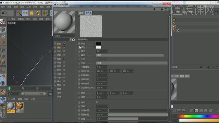The image size is (219, 123).
Task: Click the 种子 (Seed) stepper arrows
Action: pos(107,51)
